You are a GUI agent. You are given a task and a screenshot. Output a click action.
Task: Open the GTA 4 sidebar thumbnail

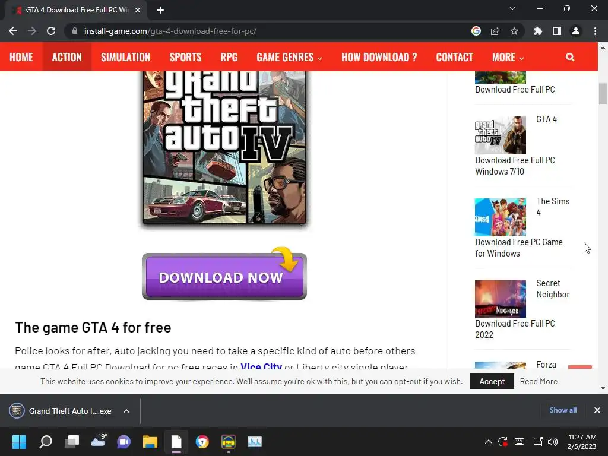tap(500, 135)
